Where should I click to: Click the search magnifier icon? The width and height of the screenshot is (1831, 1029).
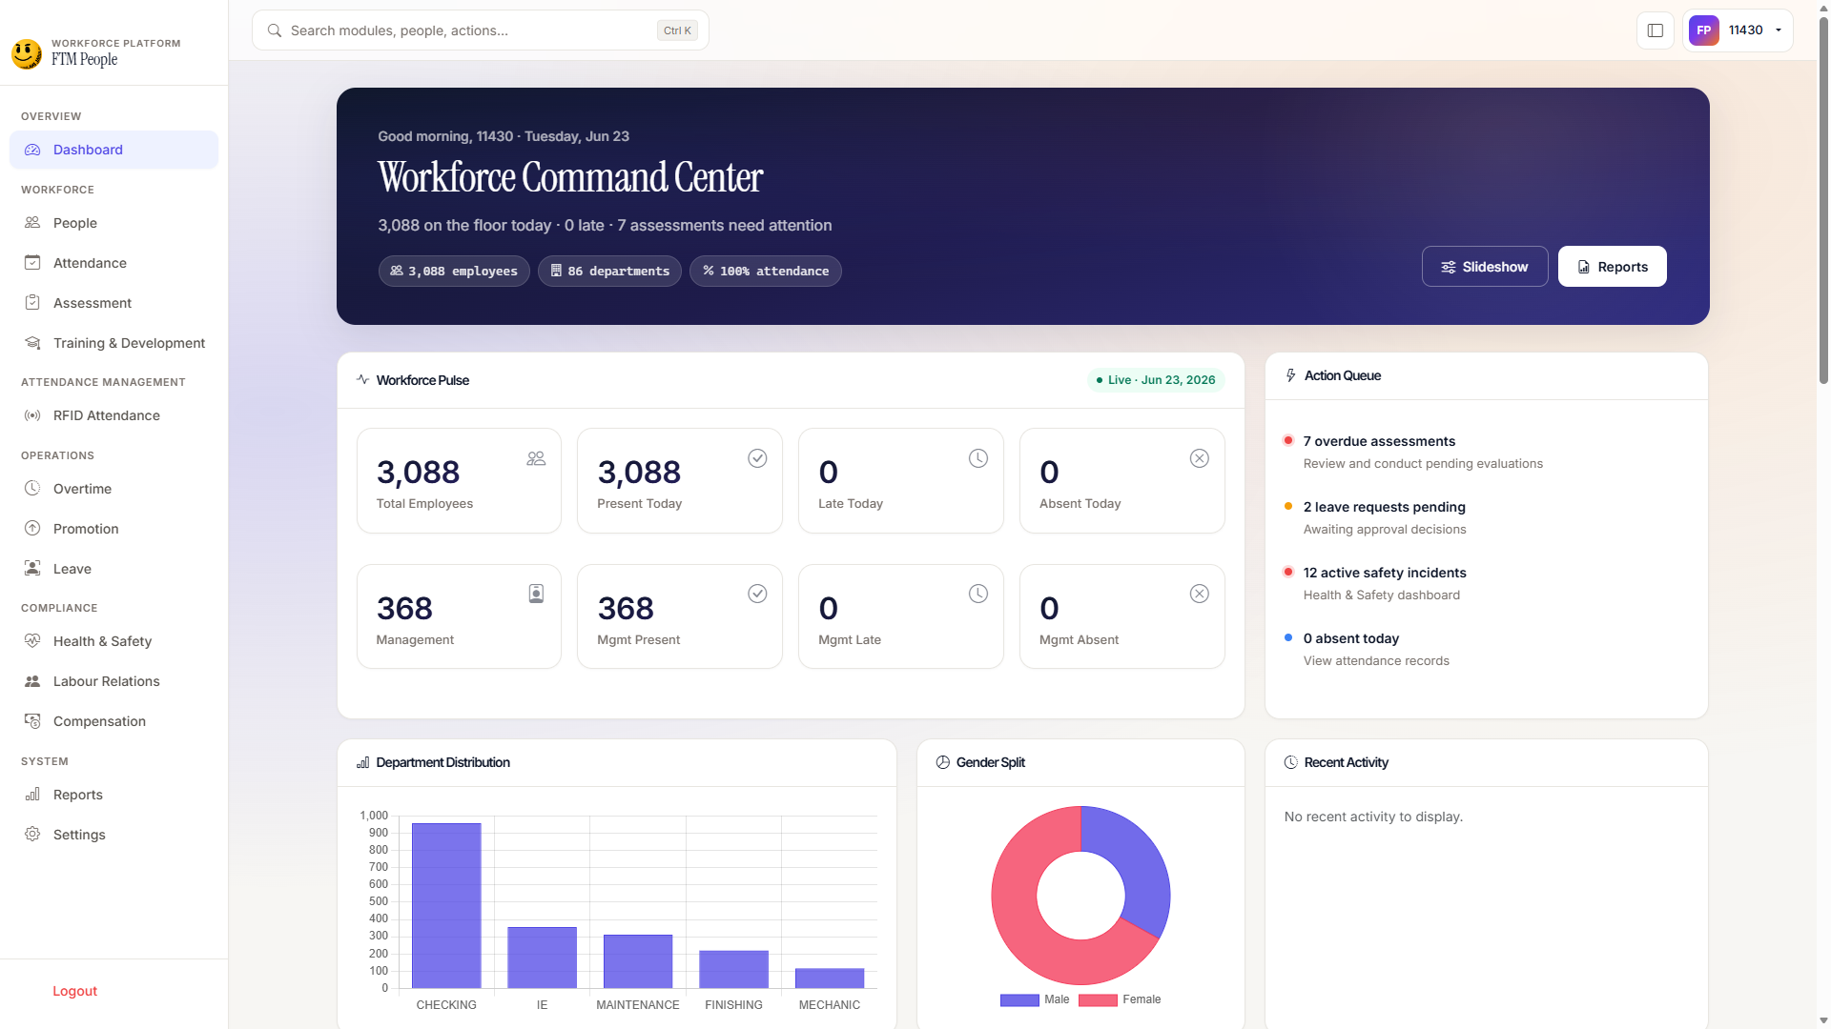point(275,30)
